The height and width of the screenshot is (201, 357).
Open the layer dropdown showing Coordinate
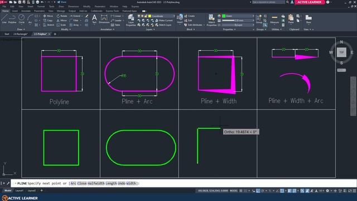[x=156, y=16]
